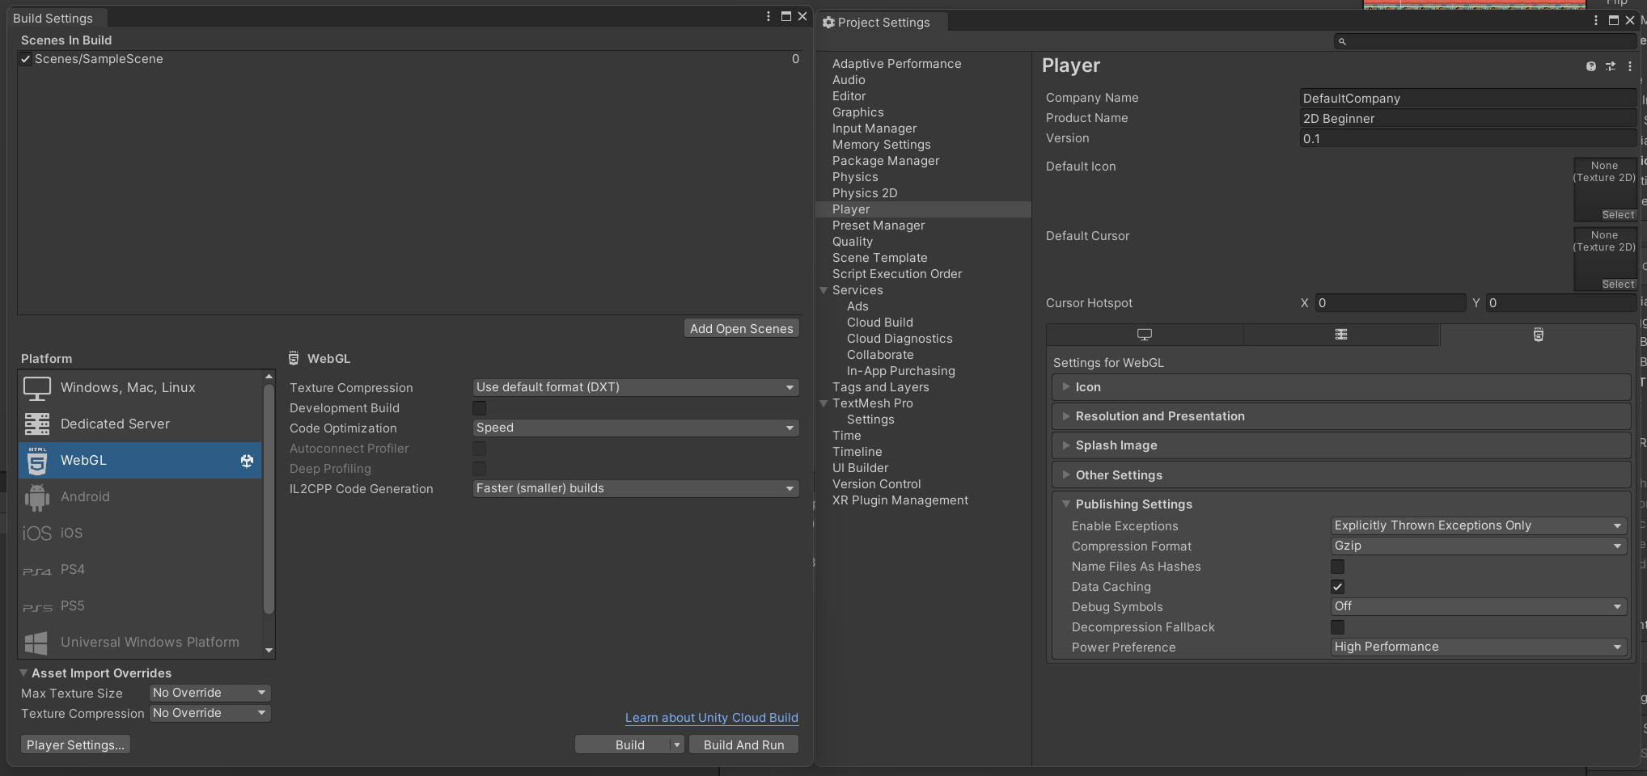Viewport: 1647px width, 776px height.
Task: Click platform list scrollbar down arrow
Action: point(269,651)
